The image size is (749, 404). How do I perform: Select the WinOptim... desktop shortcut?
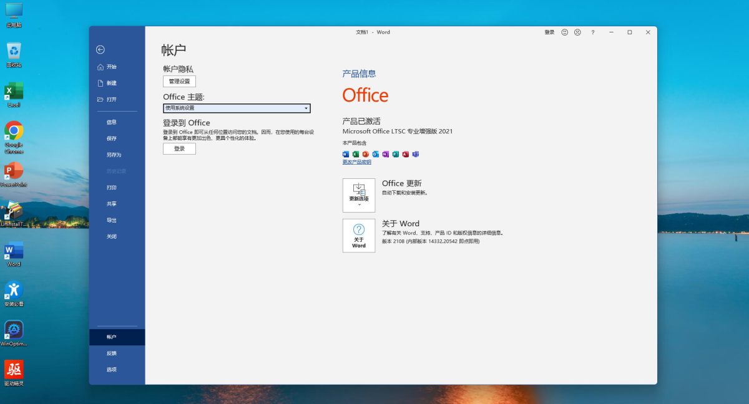click(14, 334)
